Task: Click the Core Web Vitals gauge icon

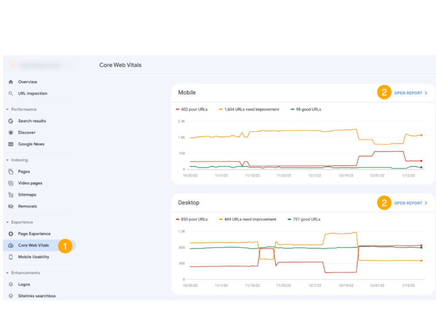Action: [x=10, y=245]
